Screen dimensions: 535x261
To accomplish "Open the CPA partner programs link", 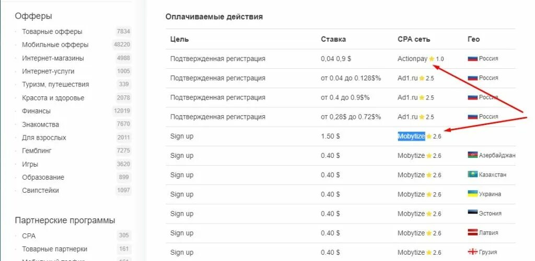I will (x=29, y=235).
